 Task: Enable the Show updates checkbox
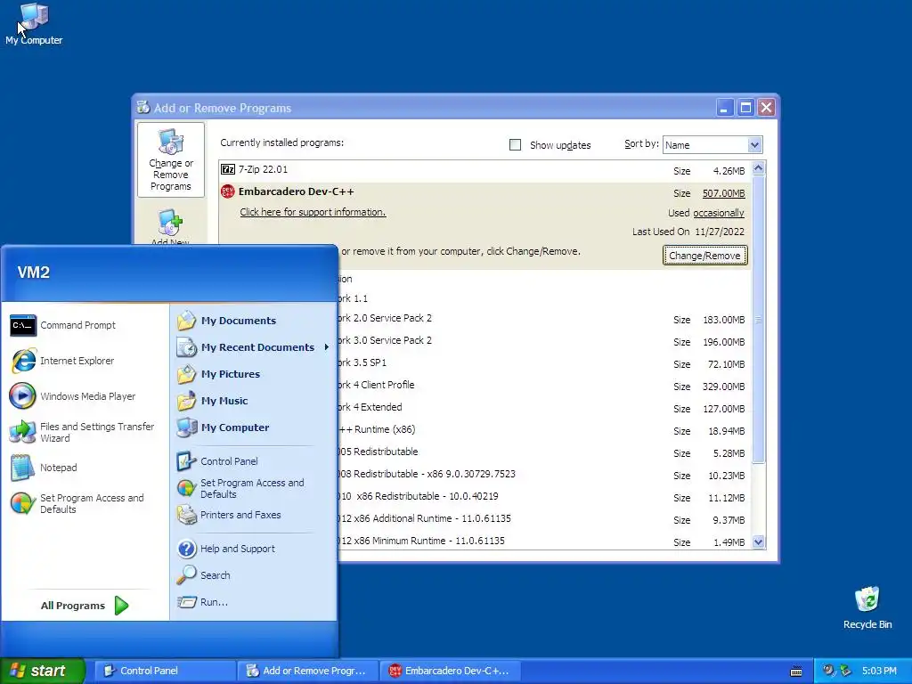click(516, 145)
